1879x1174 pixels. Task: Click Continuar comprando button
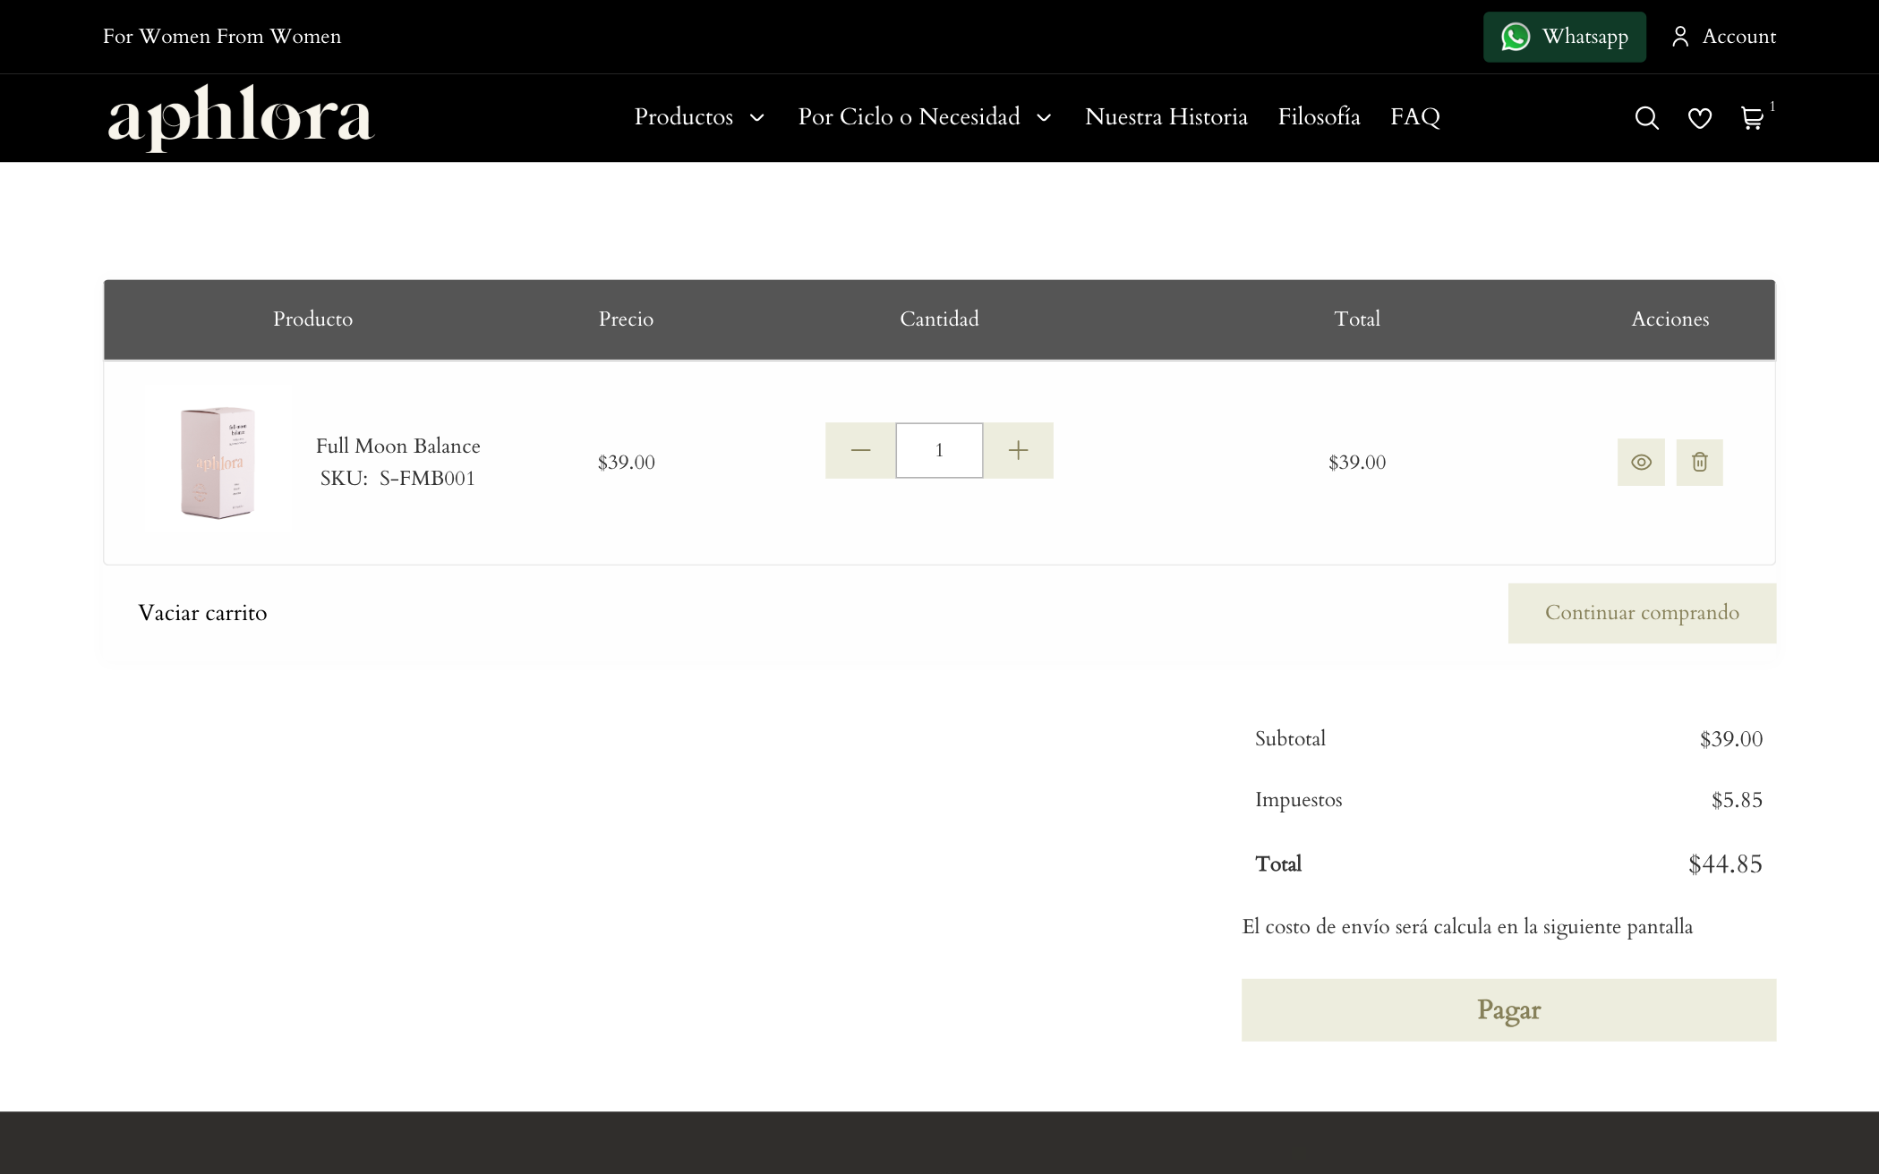[x=1642, y=613]
